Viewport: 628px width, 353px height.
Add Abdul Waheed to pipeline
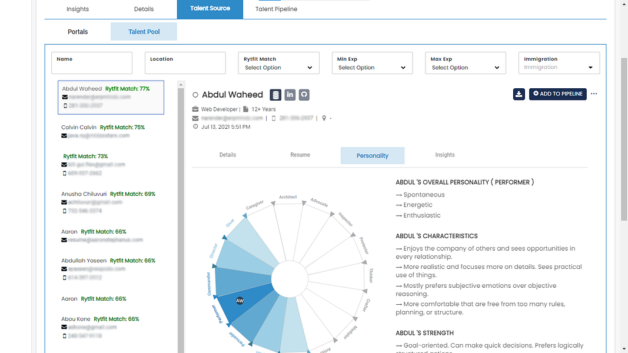coord(557,94)
